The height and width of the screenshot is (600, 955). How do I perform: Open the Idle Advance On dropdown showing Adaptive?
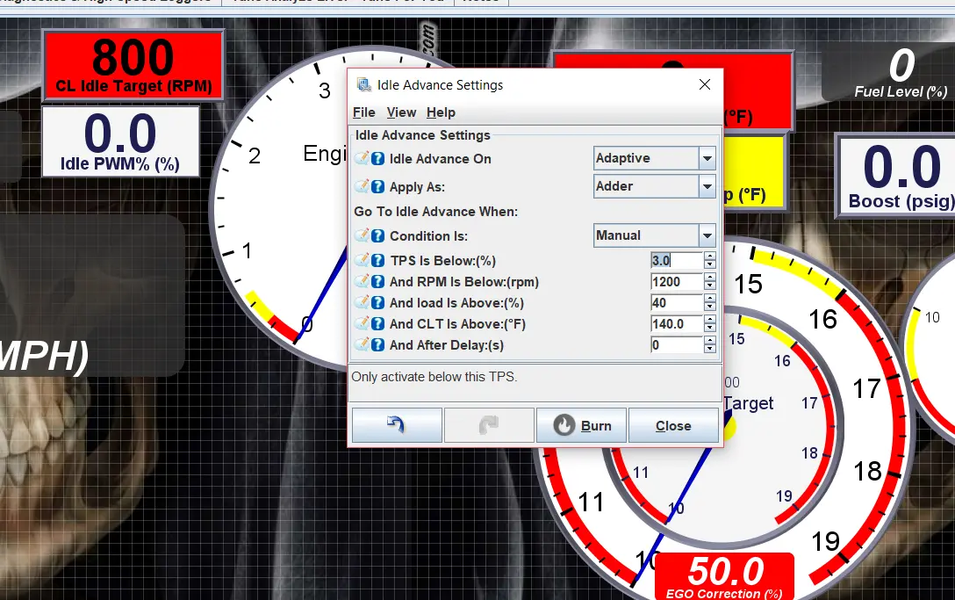(655, 158)
